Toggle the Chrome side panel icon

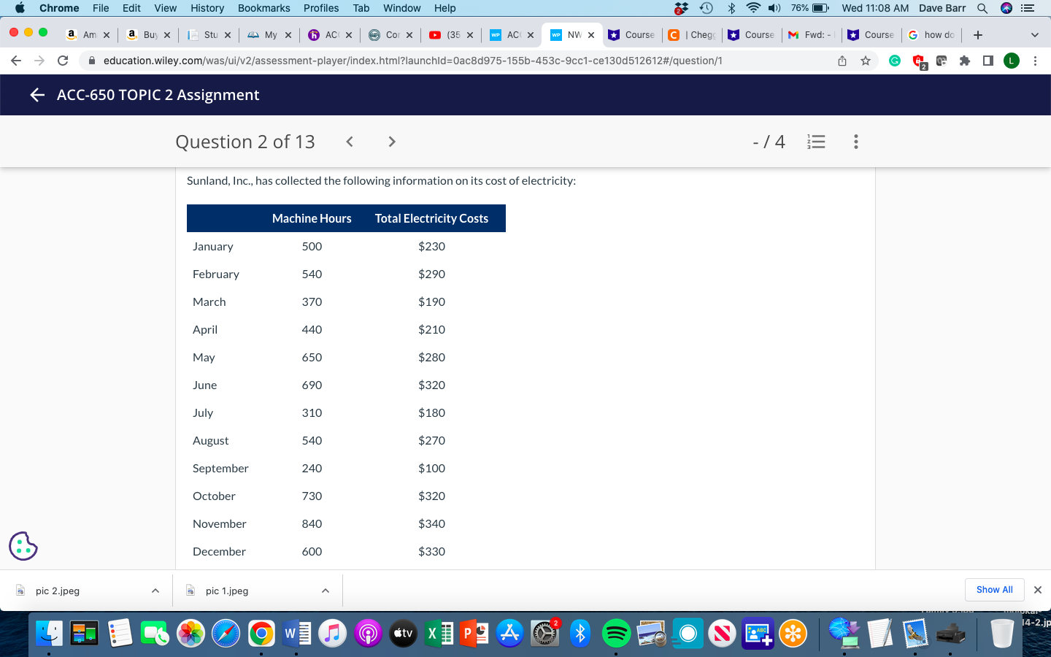[988, 61]
